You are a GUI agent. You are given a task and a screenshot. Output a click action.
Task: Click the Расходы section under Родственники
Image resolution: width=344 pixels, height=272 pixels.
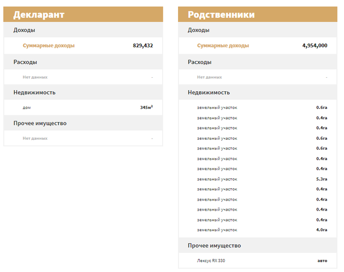click(200, 61)
